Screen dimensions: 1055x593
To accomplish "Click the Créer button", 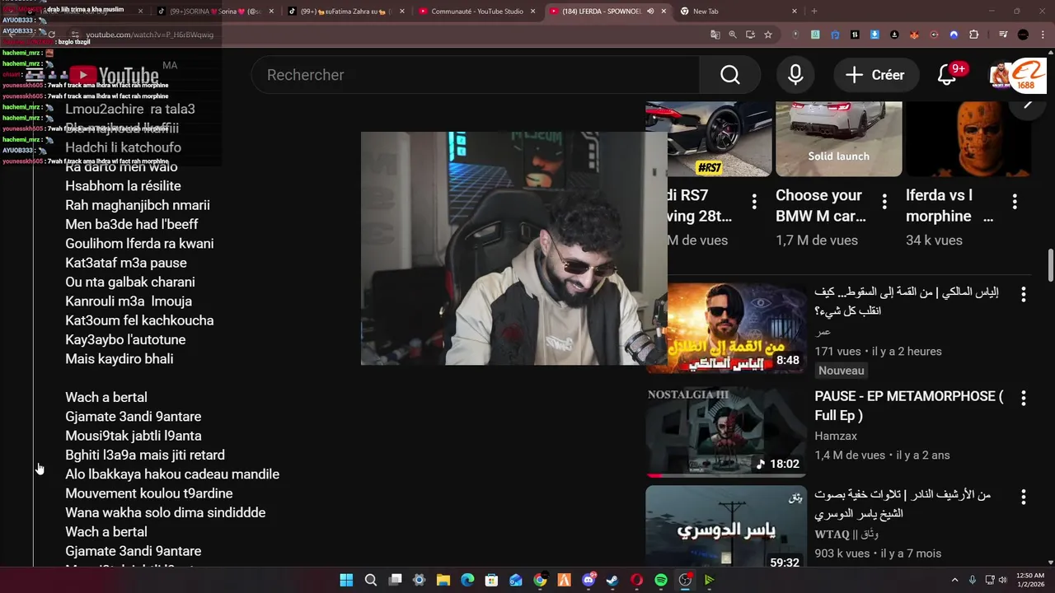I will point(875,75).
